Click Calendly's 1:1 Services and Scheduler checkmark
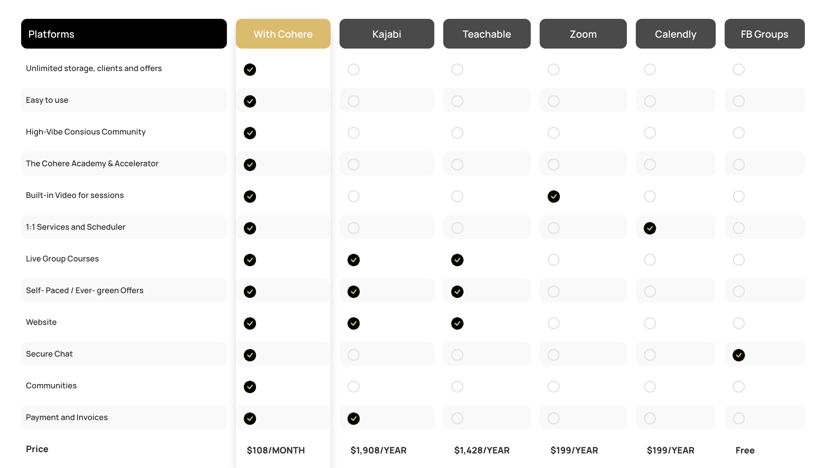The height and width of the screenshot is (468, 829). pos(650,228)
